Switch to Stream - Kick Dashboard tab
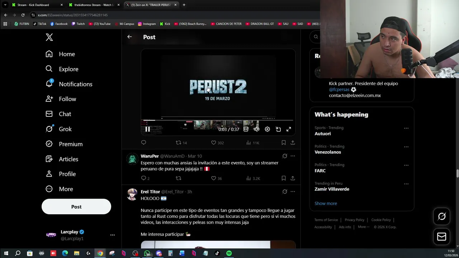This screenshot has width=459, height=258. (x=37, y=5)
